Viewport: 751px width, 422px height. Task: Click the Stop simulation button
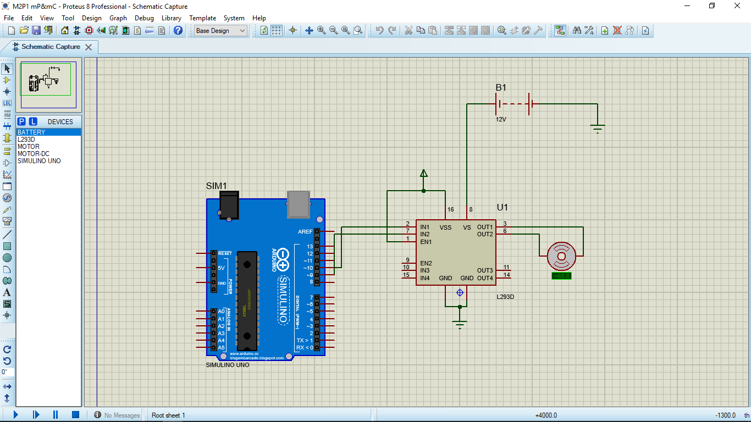coord(76,415)
